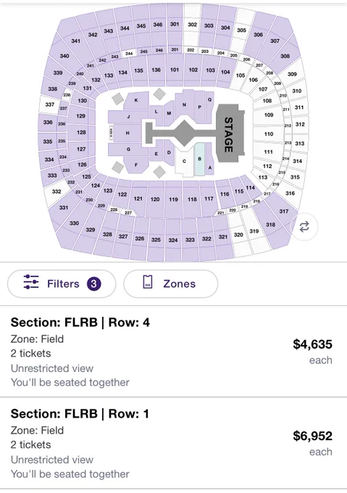Choose section 101 on the seating map
The height and width of the screenshot is (493, 347).
click(175, 70)
